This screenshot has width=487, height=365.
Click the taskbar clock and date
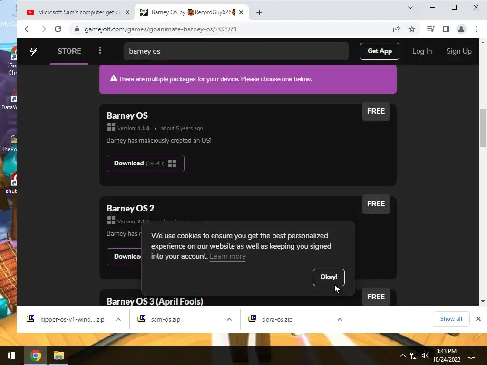(447, 355)
